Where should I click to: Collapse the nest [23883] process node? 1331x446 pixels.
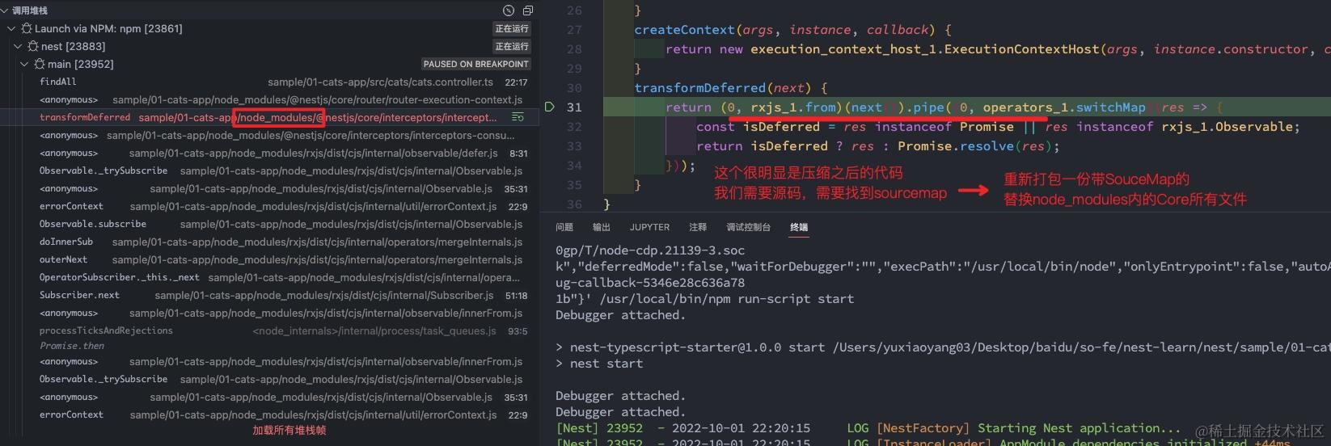(x=18, y=46)
